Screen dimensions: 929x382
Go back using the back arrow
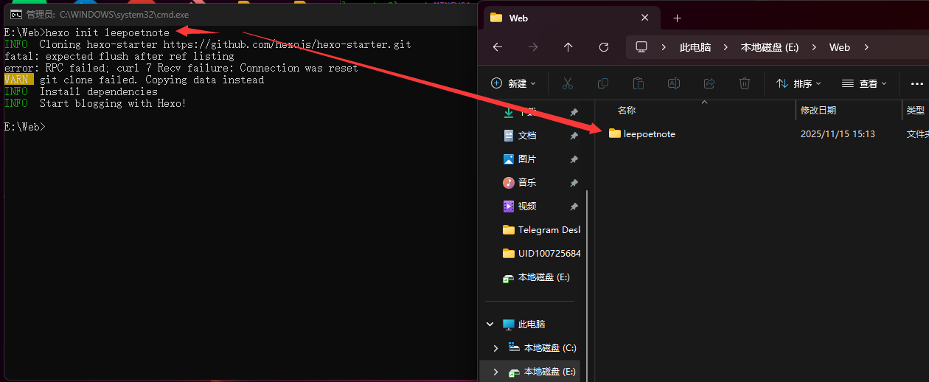tap(498, 47)
